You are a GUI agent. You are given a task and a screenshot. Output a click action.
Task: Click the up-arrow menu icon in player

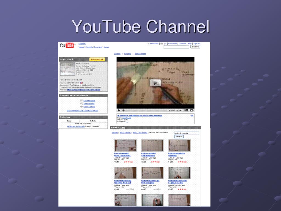click(x=192, y=110)
